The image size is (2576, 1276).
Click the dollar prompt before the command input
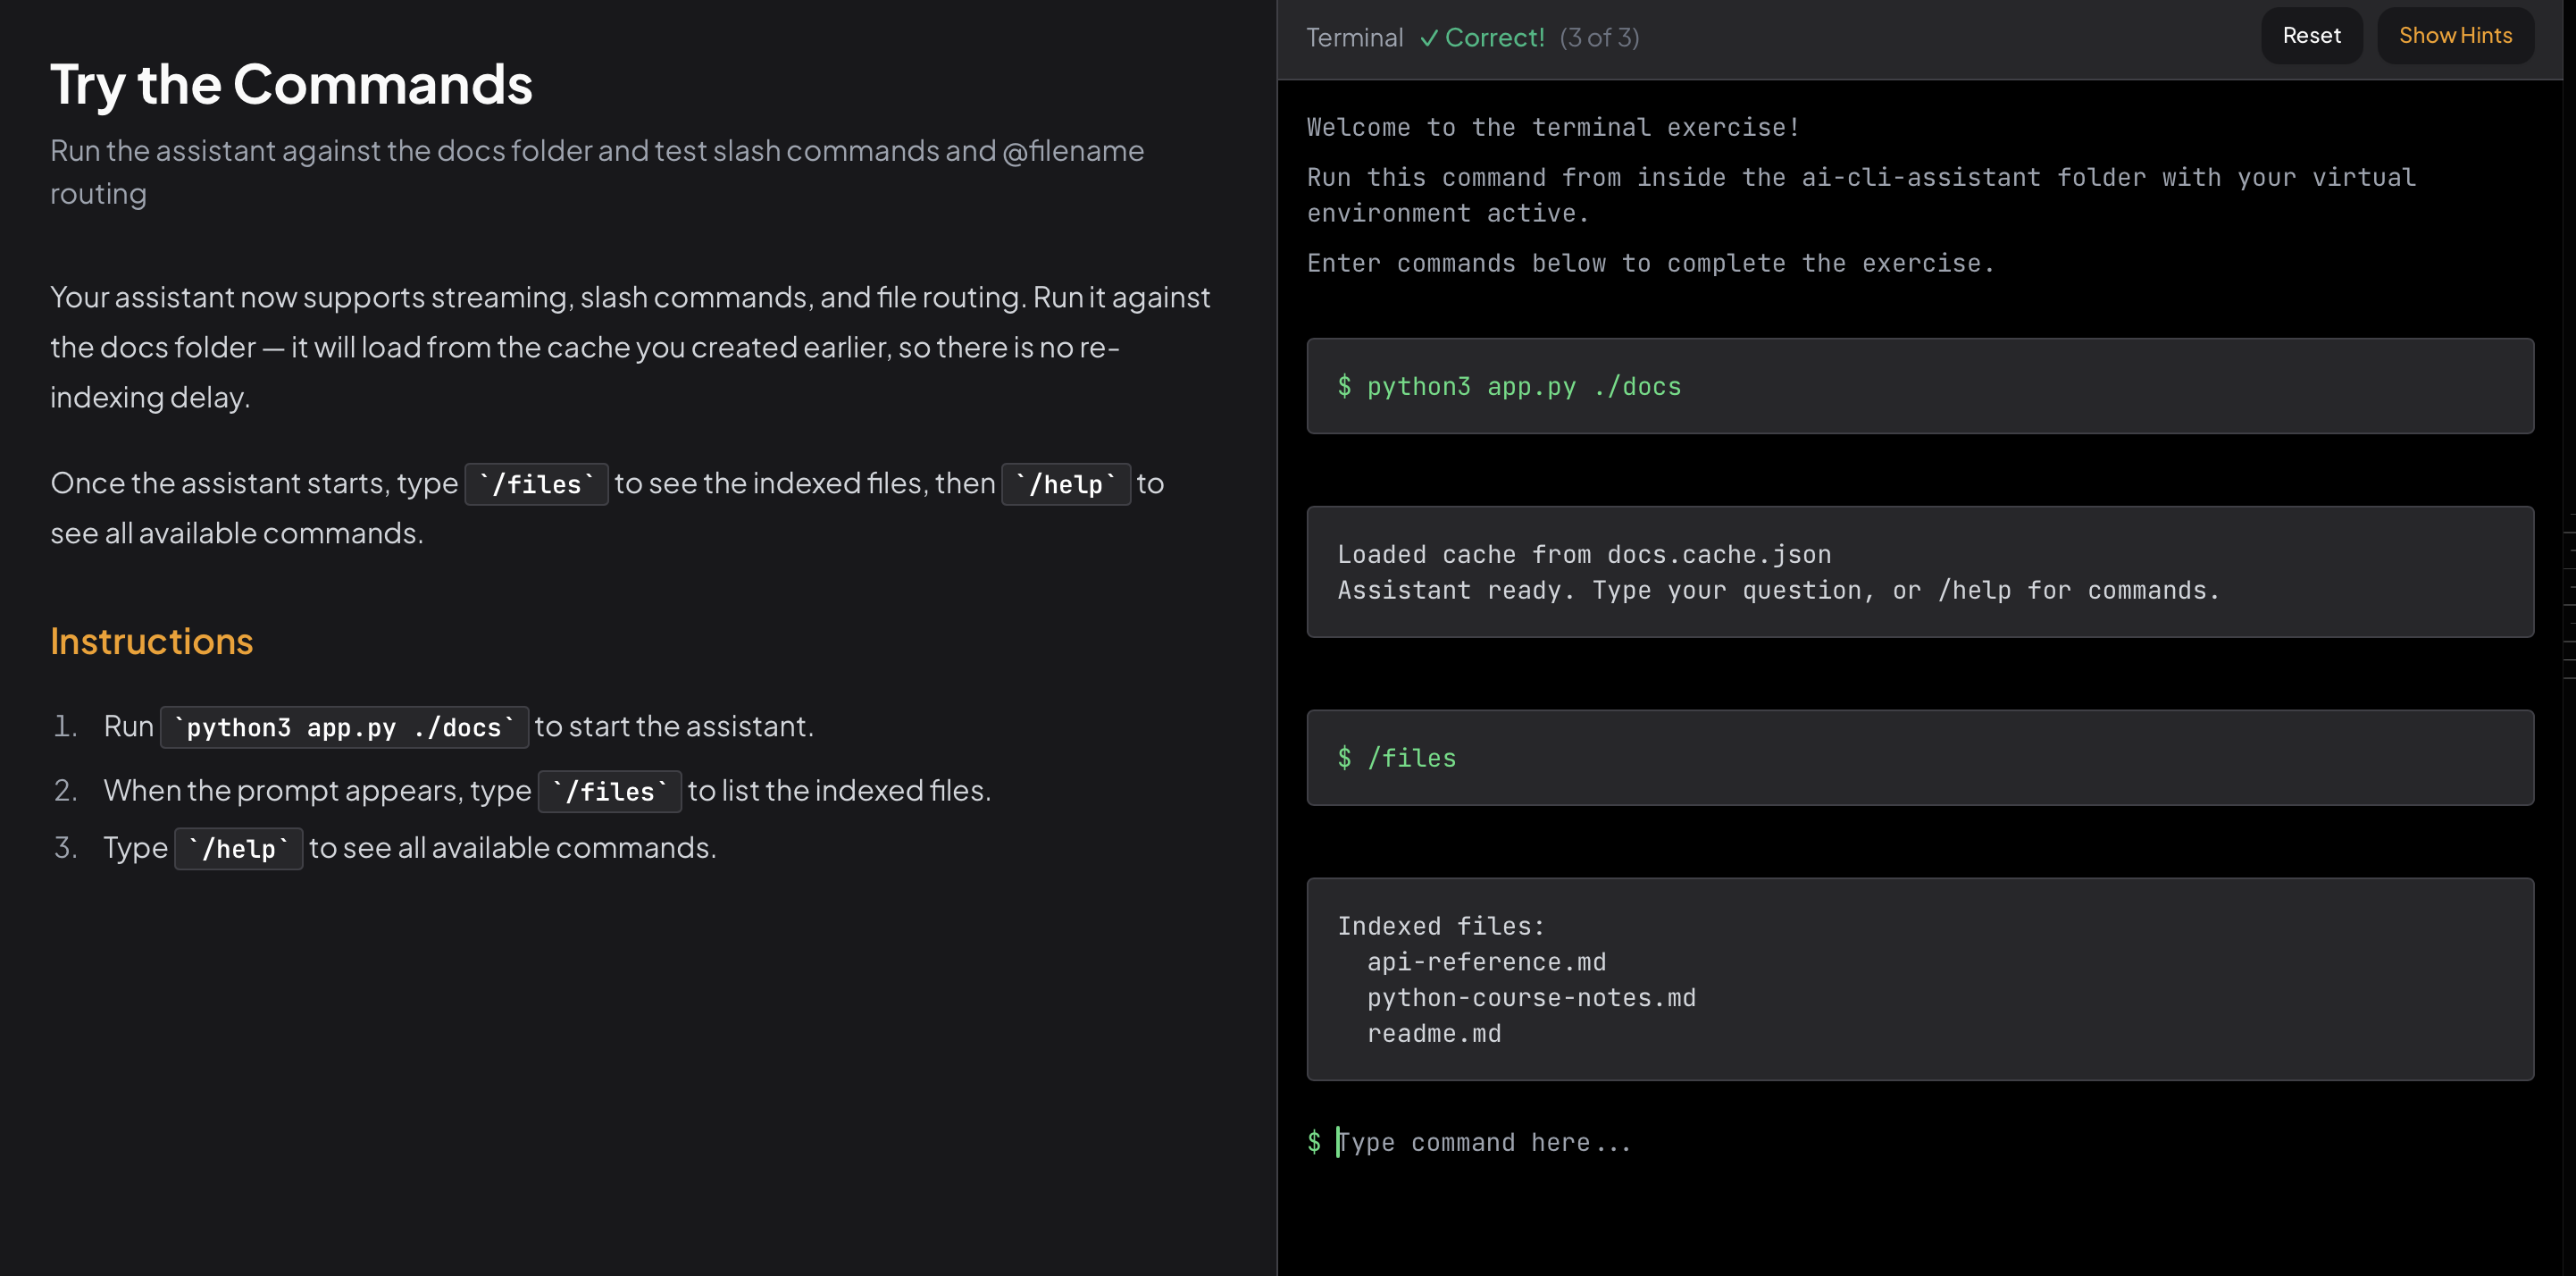click(1314, 1142)
